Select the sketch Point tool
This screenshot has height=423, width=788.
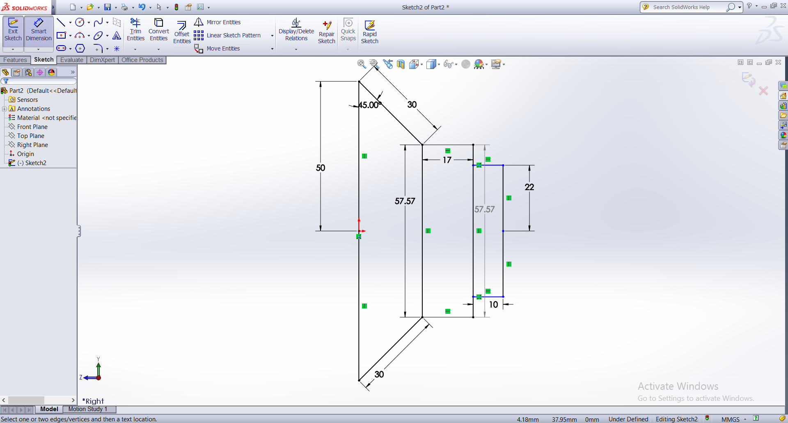click(x=117, y=48)
